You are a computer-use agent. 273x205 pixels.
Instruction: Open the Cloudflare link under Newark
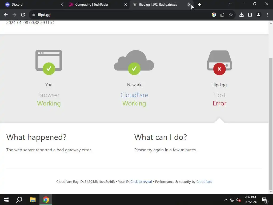pos(134,95)
